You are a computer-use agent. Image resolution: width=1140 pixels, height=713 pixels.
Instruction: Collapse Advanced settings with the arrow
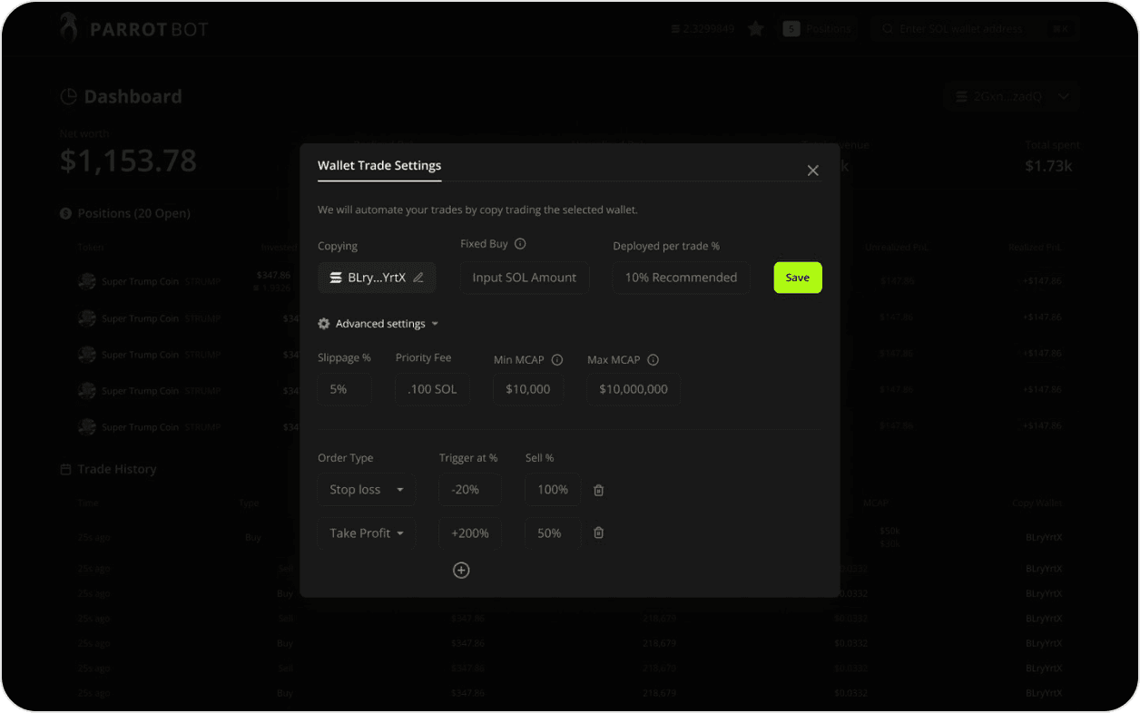tap(435, 324)
